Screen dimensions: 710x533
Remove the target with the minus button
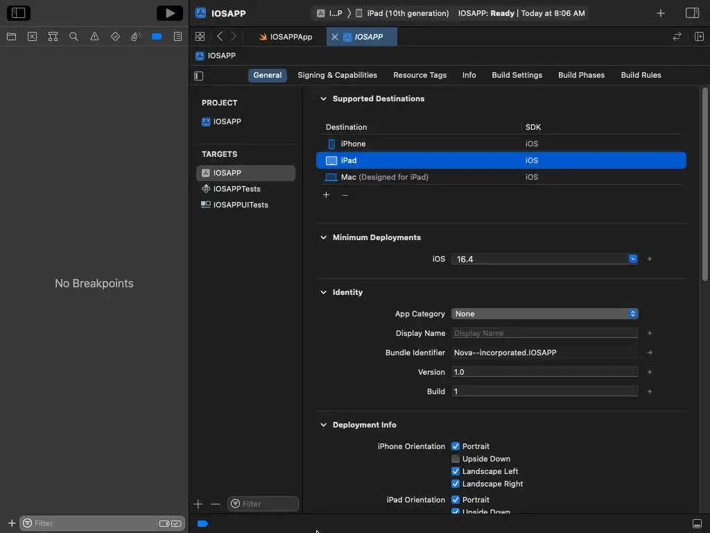(216, 504)
